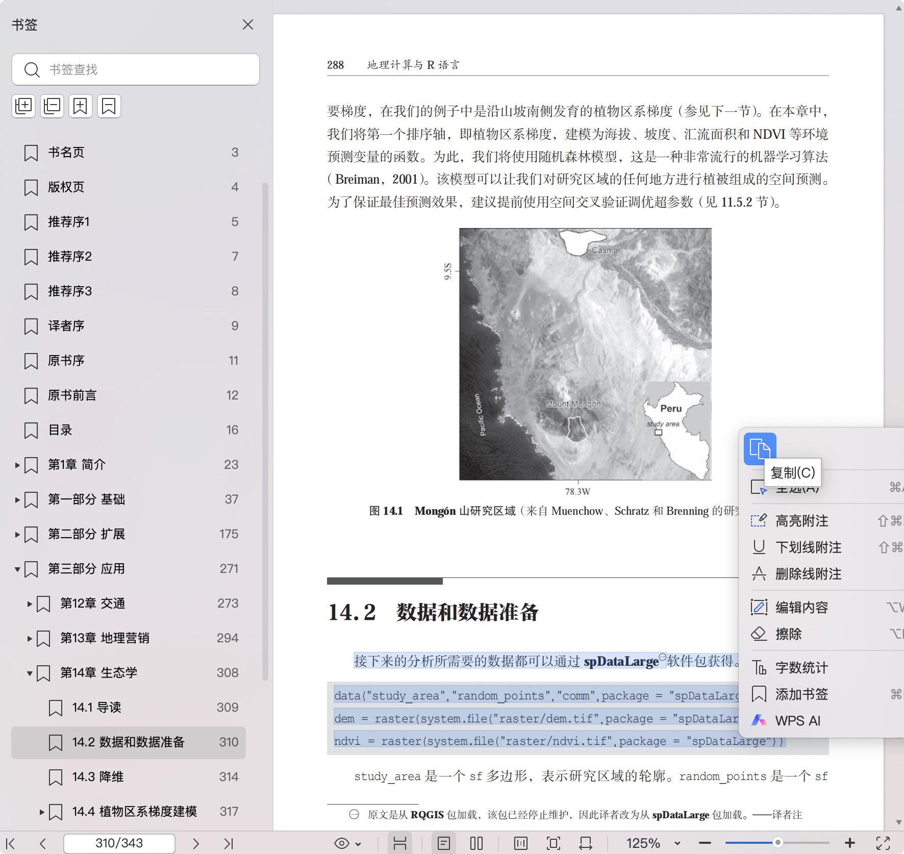Expand all bookmarks in the bookmark panel
Image resolution: width=904 pixels, height=854 pixels.
pyautogui.click(x=23, y=106)
